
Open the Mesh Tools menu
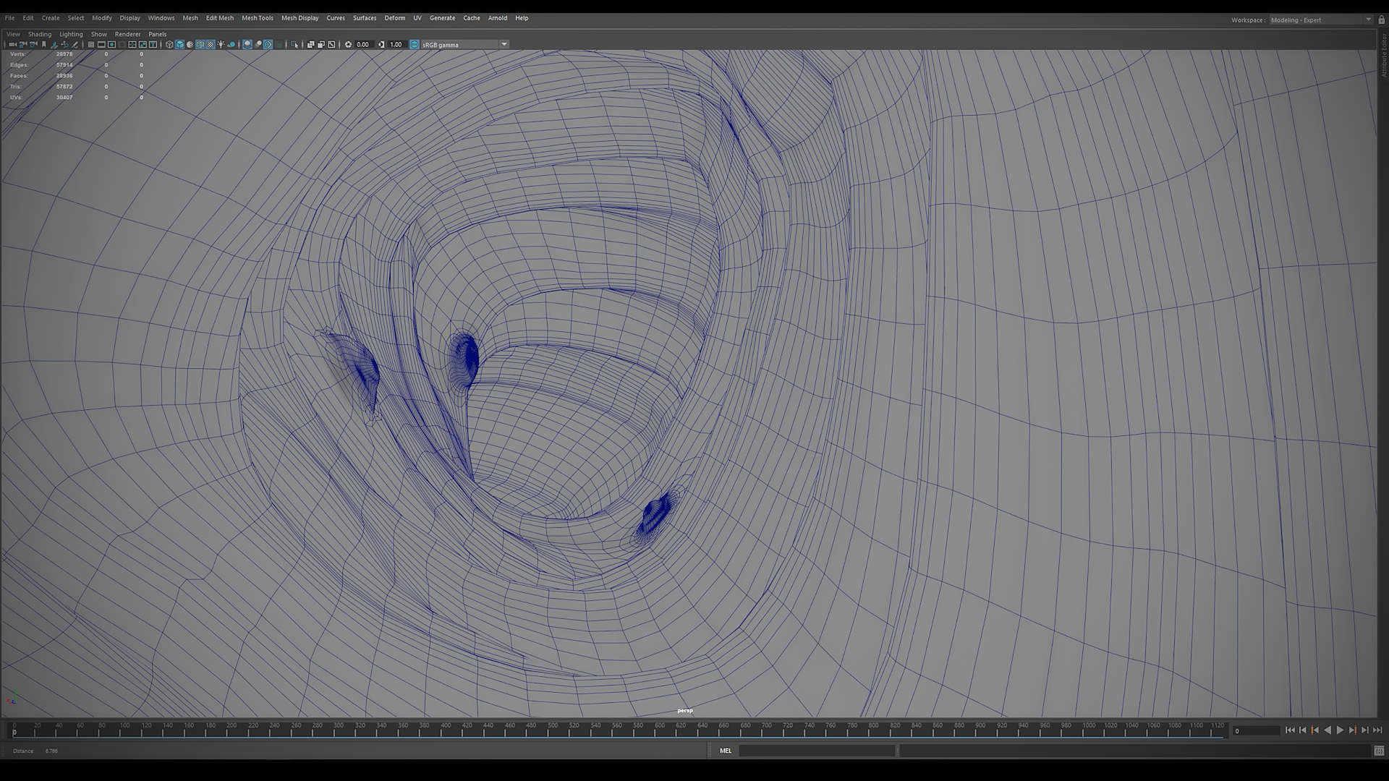(257, 18)
